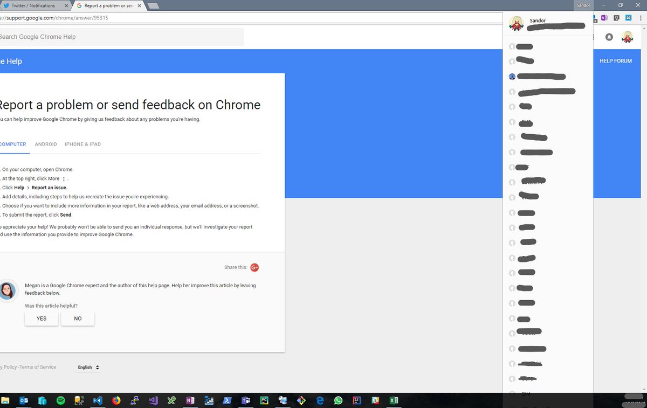Click the 'Report a problem or send feedback' heading
Image resolution: width=647 pixels, height=408 pixels.
coord(130,105)
